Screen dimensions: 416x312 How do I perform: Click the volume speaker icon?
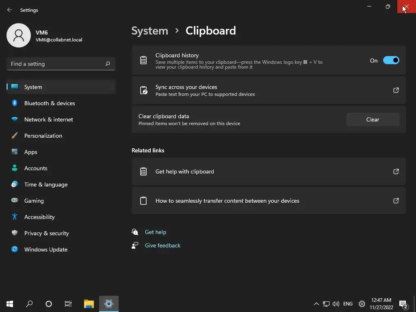336,304
